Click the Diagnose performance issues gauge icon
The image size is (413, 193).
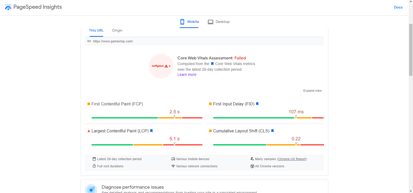[x=91, y=189]
